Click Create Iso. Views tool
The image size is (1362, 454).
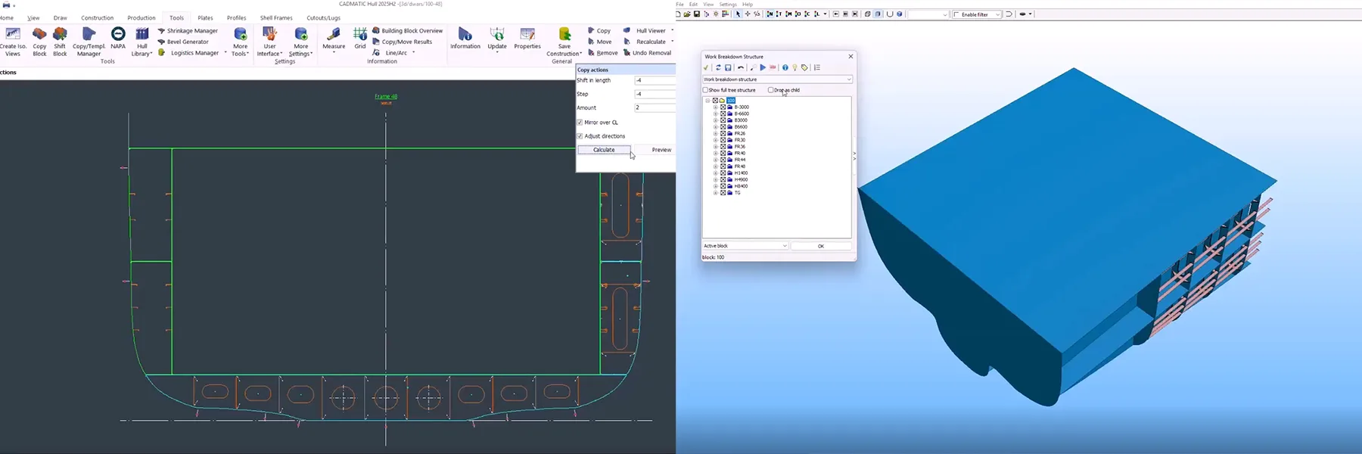click(x=13, y=42)
